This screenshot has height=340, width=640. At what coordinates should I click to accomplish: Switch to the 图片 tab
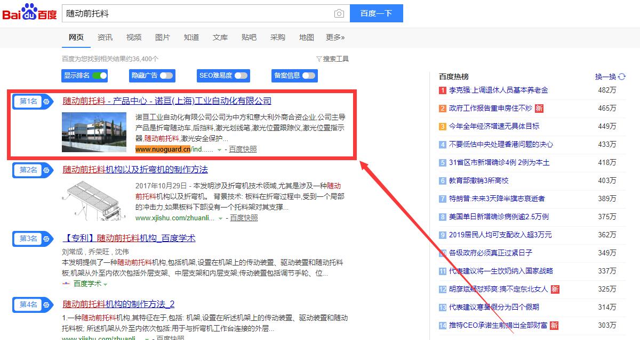point(163,37)
